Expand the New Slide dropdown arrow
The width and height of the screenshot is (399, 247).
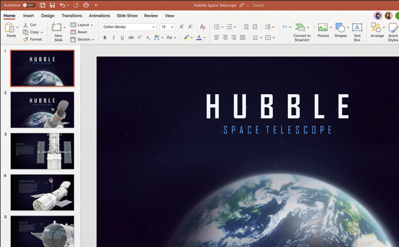pos(64,27)
